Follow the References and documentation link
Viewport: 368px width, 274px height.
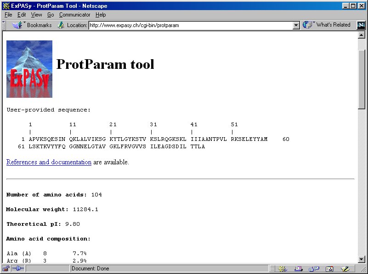[x=49, y=162]
